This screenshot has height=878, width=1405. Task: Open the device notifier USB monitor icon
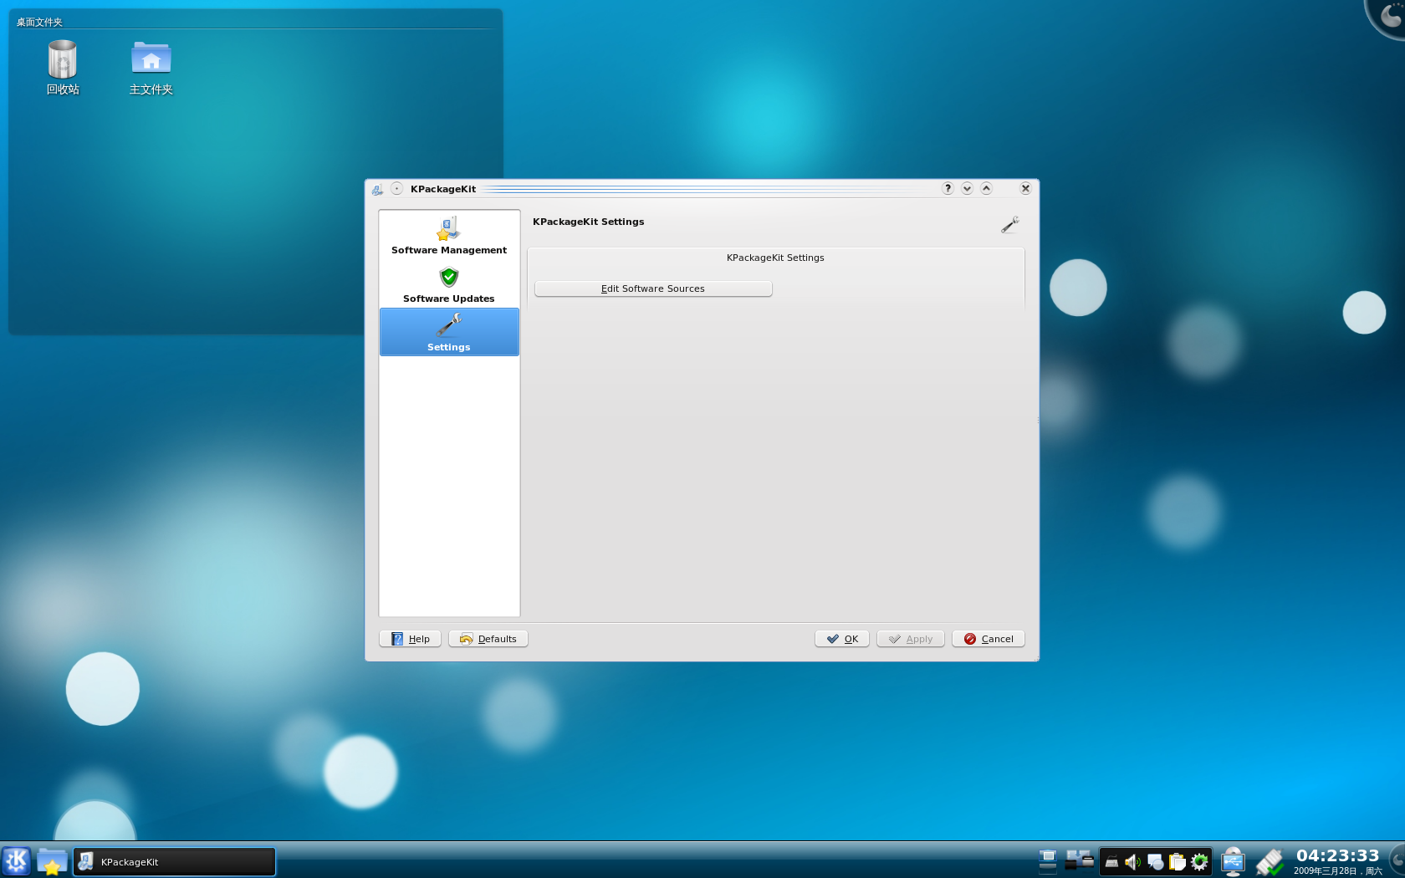click(x=1233, y=861)
